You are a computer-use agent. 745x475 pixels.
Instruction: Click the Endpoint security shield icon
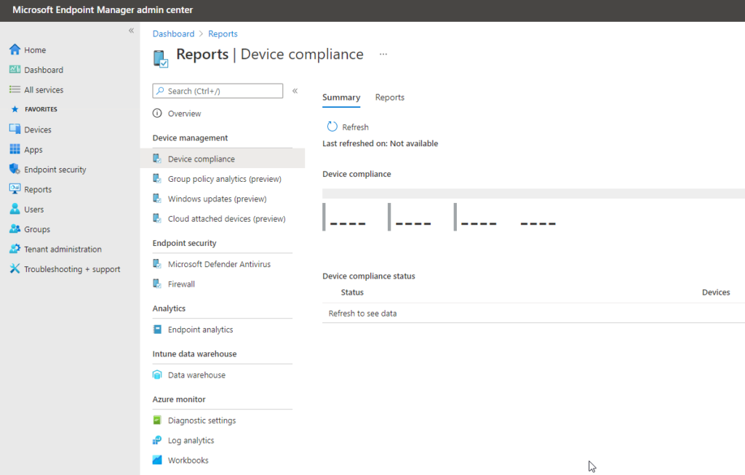pos(15,169)
